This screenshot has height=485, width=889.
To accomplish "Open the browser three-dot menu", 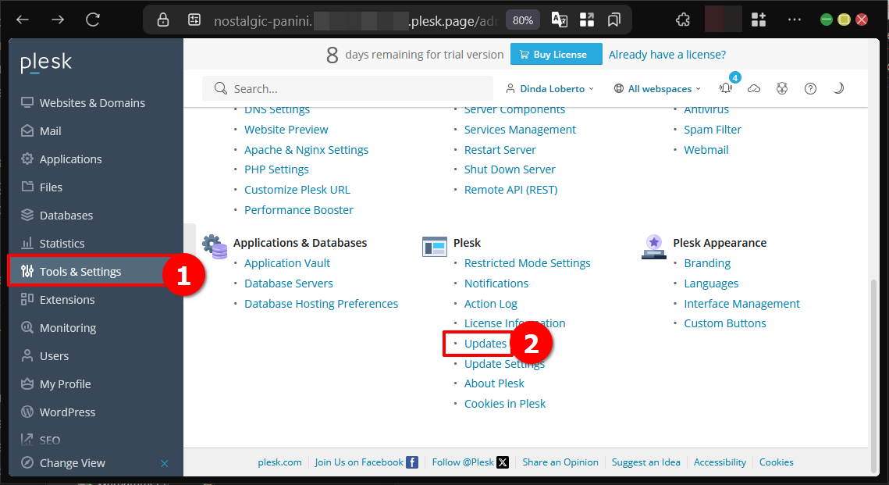I will pyautogui.click(x=795, y=20).
